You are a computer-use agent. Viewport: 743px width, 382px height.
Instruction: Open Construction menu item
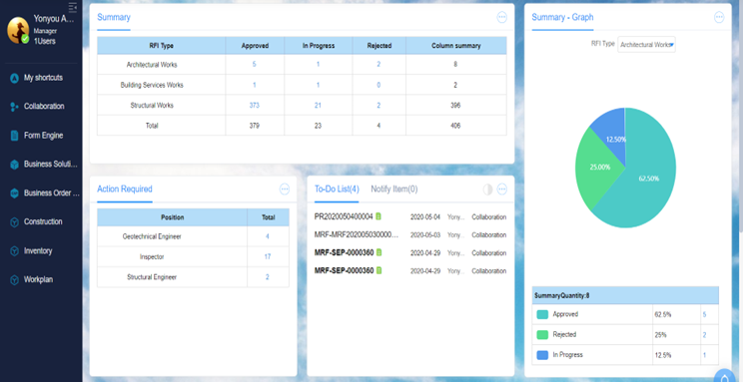point(43,221)
